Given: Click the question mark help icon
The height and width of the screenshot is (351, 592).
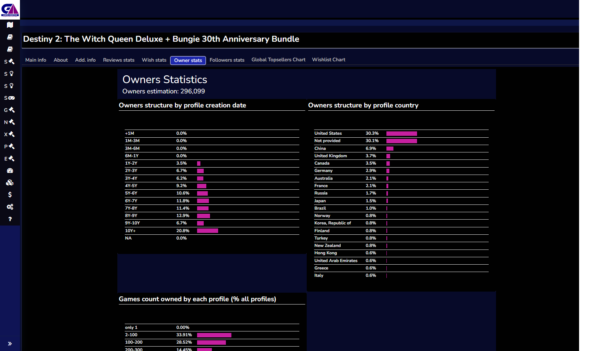Looking at the screenshot, I should tap(10, 219).
